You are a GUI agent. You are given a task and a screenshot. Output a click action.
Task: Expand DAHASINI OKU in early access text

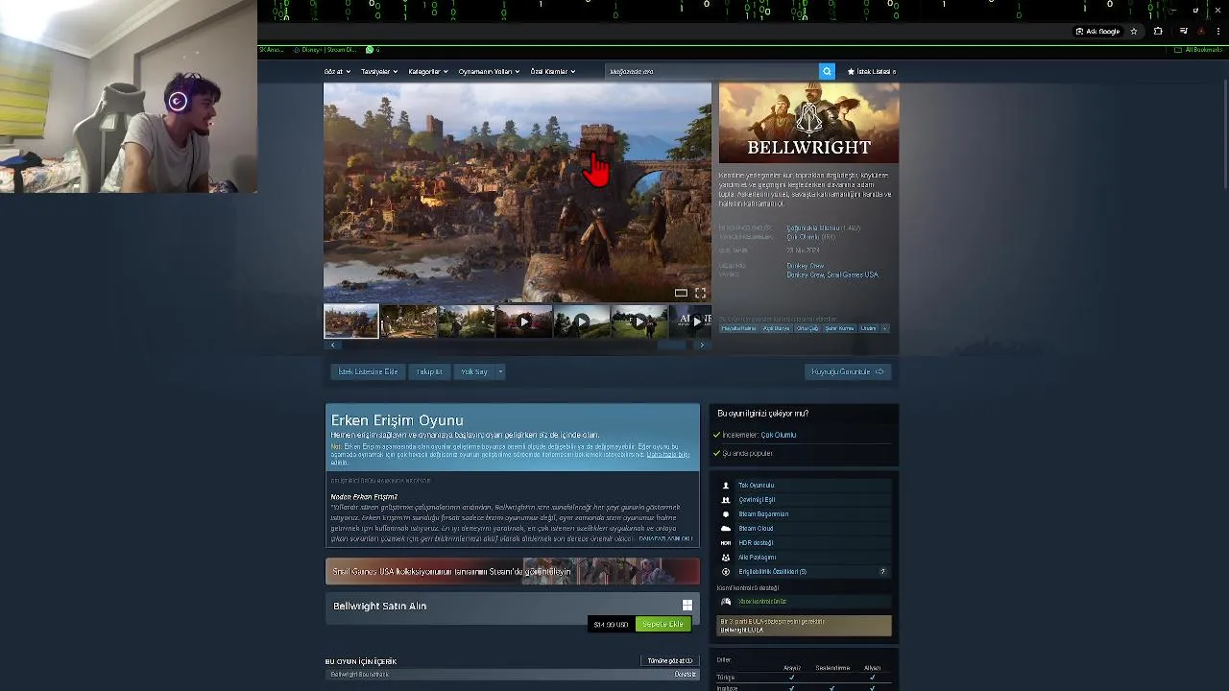coord(665,538)
